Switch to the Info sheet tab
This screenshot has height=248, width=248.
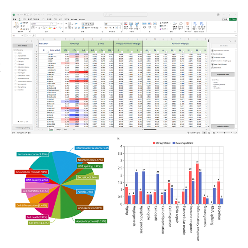(65, 129)
